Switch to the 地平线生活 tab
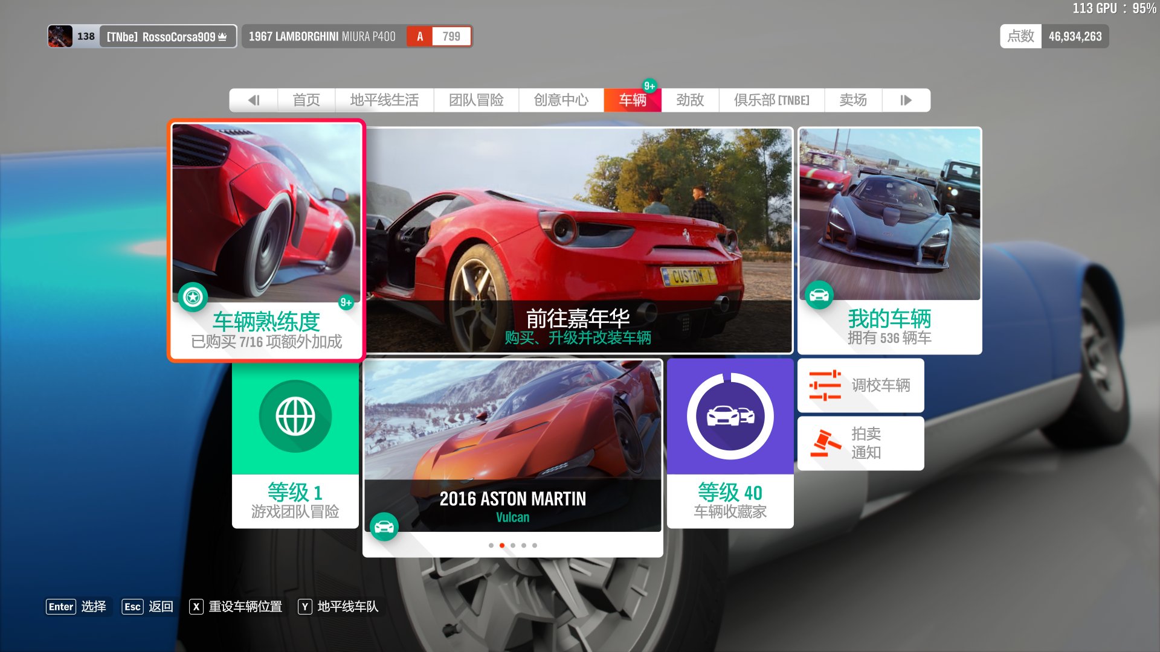The height and width of the screenshot is (652, 1160). point(384,100)
